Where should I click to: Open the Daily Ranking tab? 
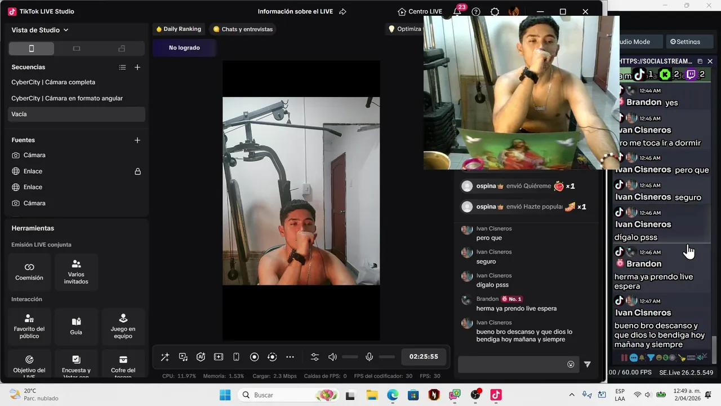click(x=179, y=29)
